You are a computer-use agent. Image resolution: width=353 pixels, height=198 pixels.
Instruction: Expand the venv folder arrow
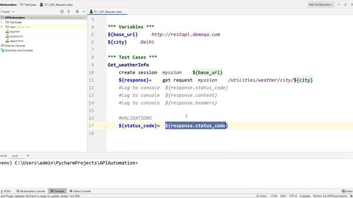coord(2,27)
